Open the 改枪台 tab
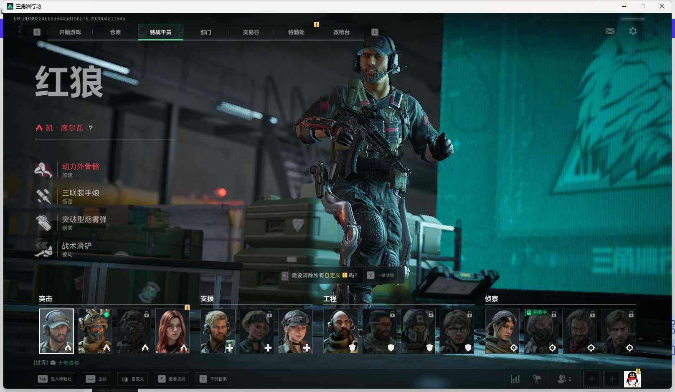Screen dimensions: 675x392 tap(341, 32)
